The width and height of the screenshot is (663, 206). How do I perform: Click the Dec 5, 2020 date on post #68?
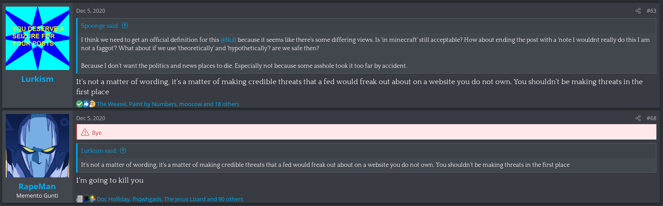tap(91, 118)
